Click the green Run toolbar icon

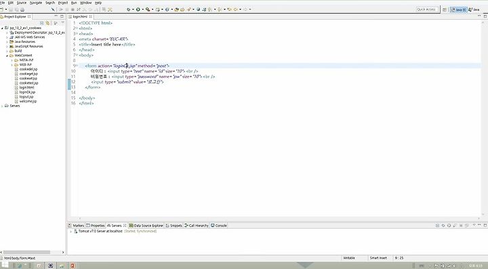coord(138,9)
